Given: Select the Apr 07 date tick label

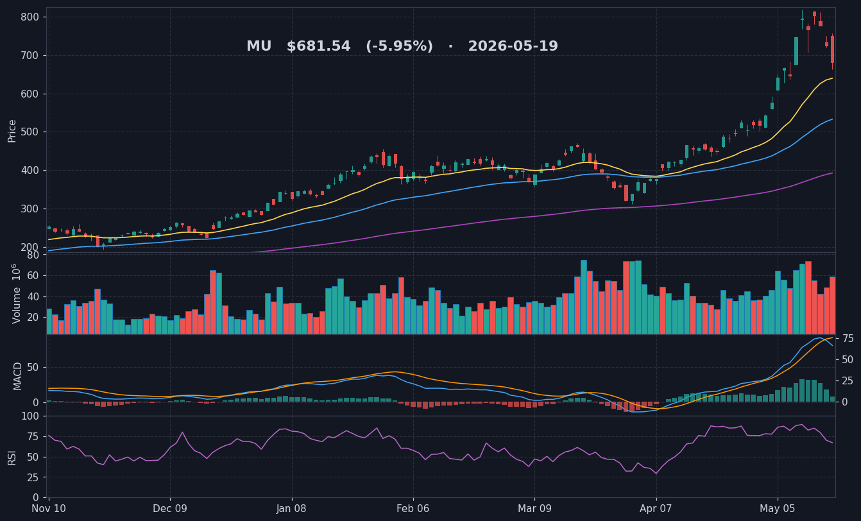Looking at the screenshot, I should point(656,508).
